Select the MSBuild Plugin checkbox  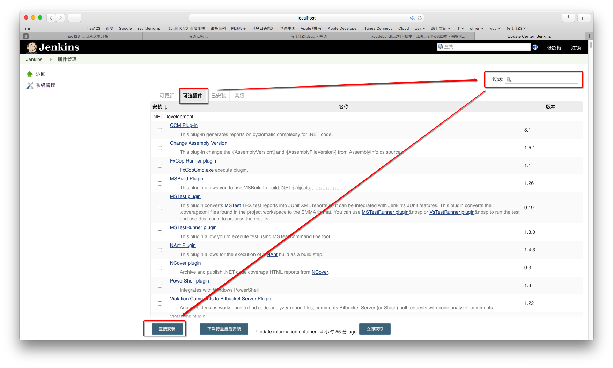click(x=160, y=183)
